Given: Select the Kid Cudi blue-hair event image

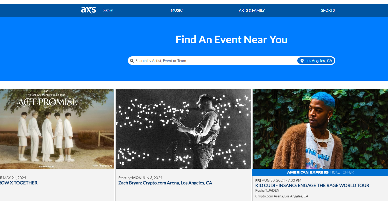Looking at the screenshot, I should [x=320, y=129].
